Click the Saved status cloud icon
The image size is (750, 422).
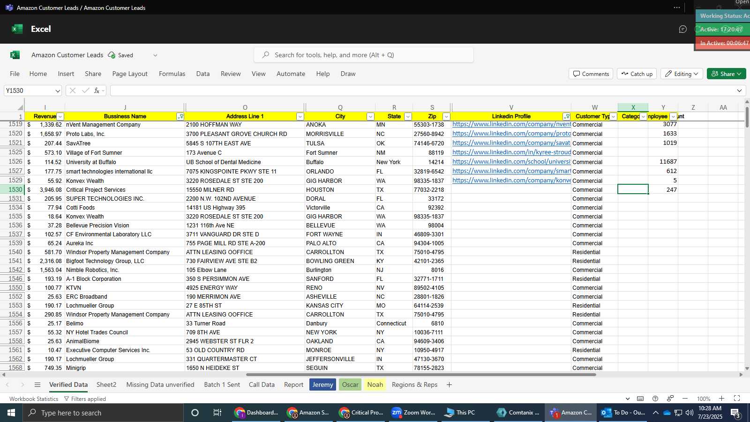pos(112,55)
